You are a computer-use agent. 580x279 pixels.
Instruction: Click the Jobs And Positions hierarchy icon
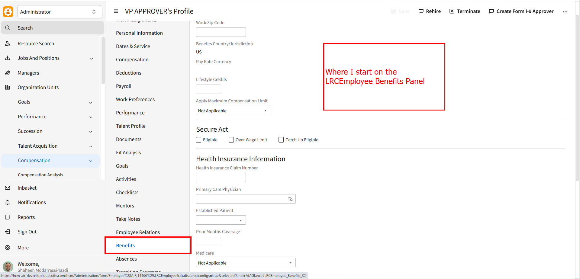8,58
